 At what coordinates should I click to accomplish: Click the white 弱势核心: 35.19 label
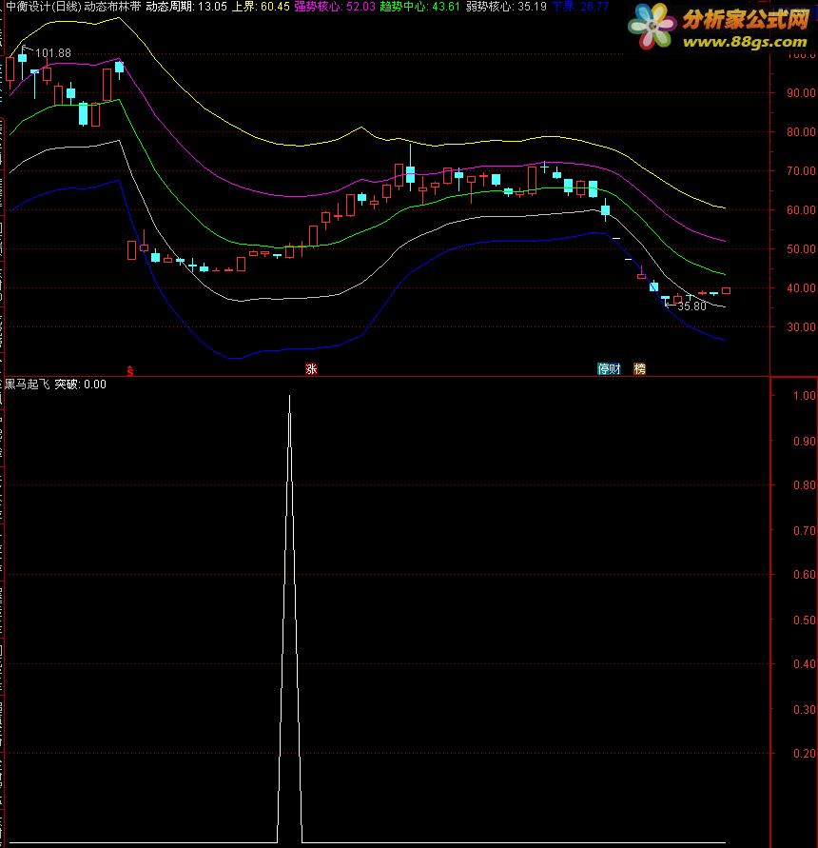(507, 7)
